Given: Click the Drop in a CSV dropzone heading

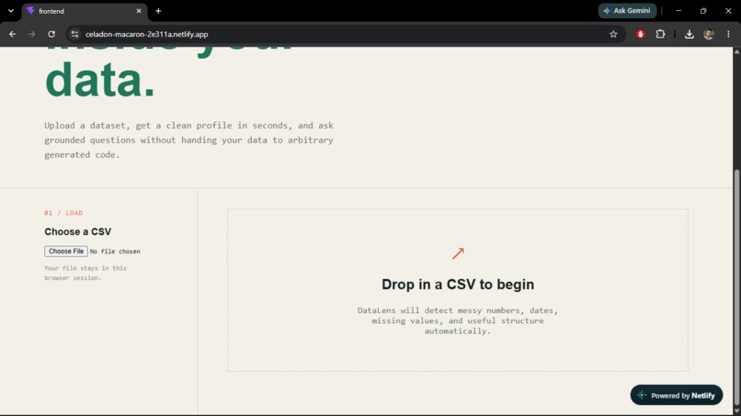Looking at the screenshot, I should [458, 285].
